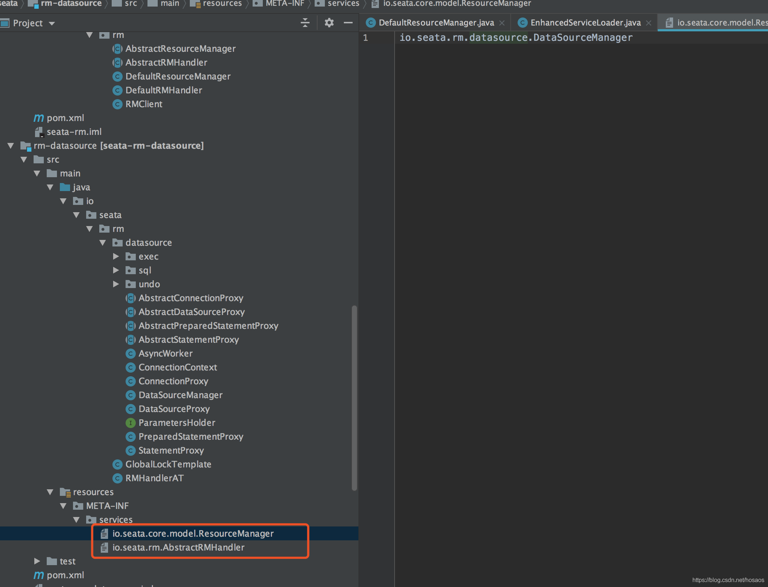Open the Project view dropdown
Image resolution: width=768 pixels, height=587 pixels.
coord(52,24)
